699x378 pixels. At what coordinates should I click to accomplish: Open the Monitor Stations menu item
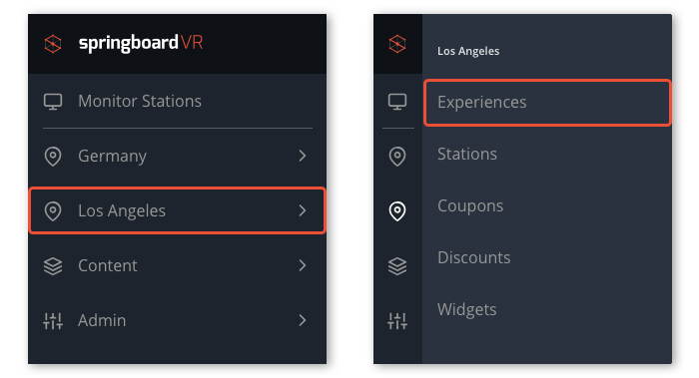tap(178, 101)
